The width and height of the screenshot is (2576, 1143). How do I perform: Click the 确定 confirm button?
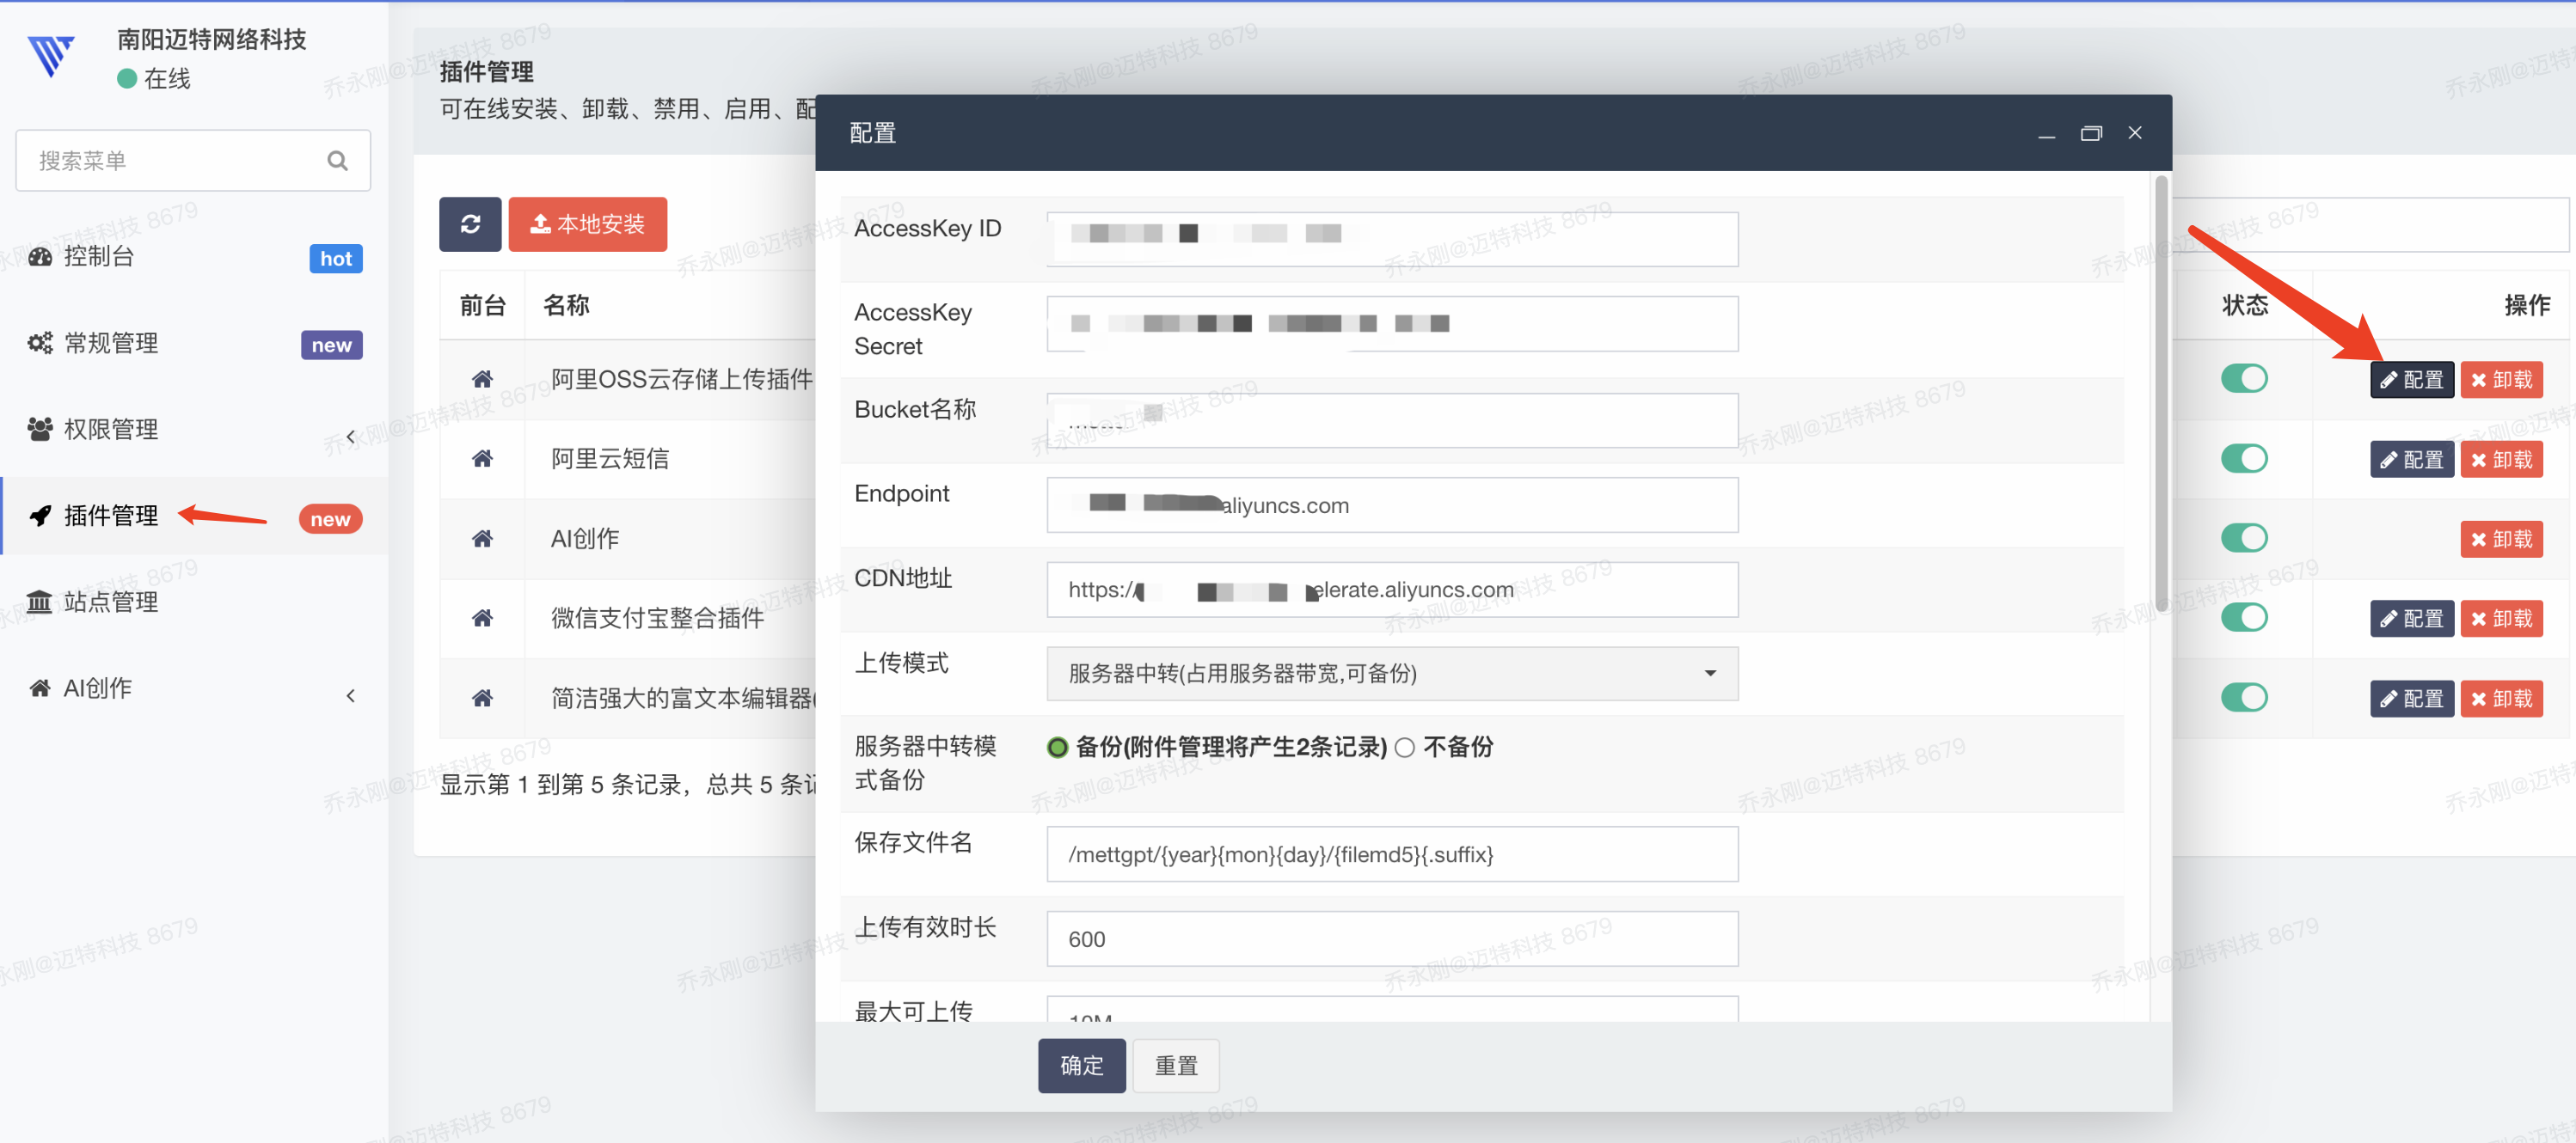pyautogui.click(x=1081, y=1065)
